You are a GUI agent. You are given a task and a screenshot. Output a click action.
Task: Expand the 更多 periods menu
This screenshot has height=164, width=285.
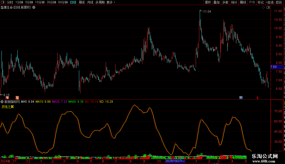111,2
